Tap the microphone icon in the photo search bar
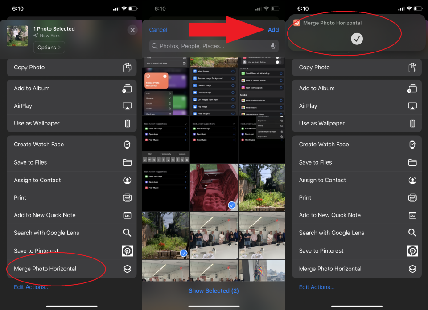Image resolution: width=428 pixels, height=310 pixels. coord(273,46)
